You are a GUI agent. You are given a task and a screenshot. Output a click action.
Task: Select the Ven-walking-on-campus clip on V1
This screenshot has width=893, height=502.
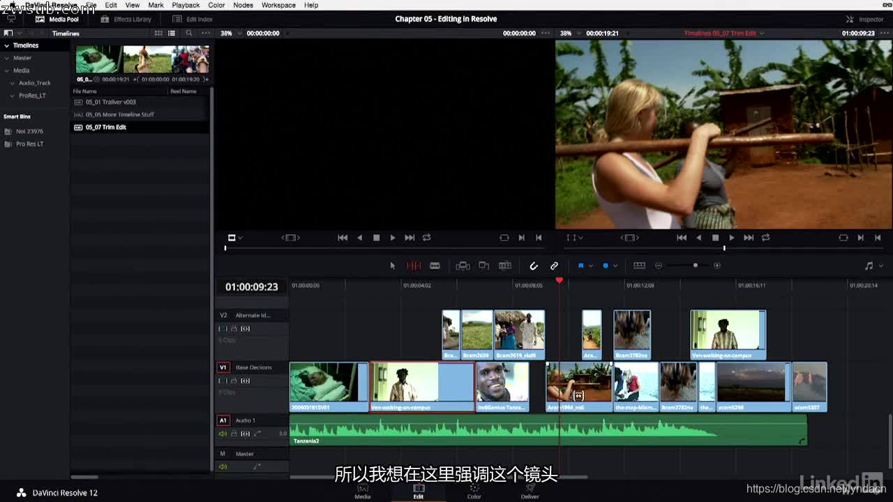[422, 387]
